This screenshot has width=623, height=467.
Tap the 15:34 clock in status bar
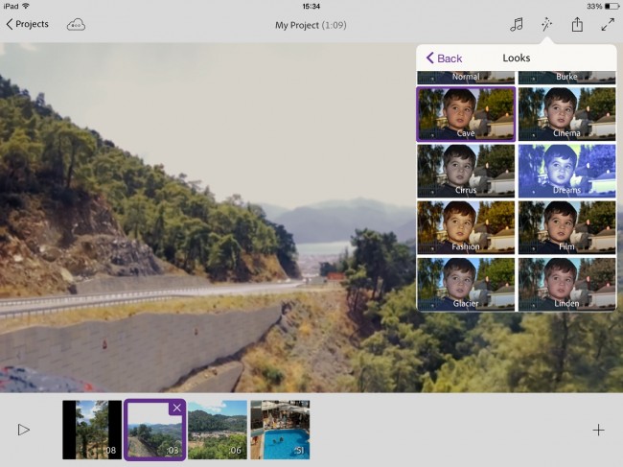(311, 7)
